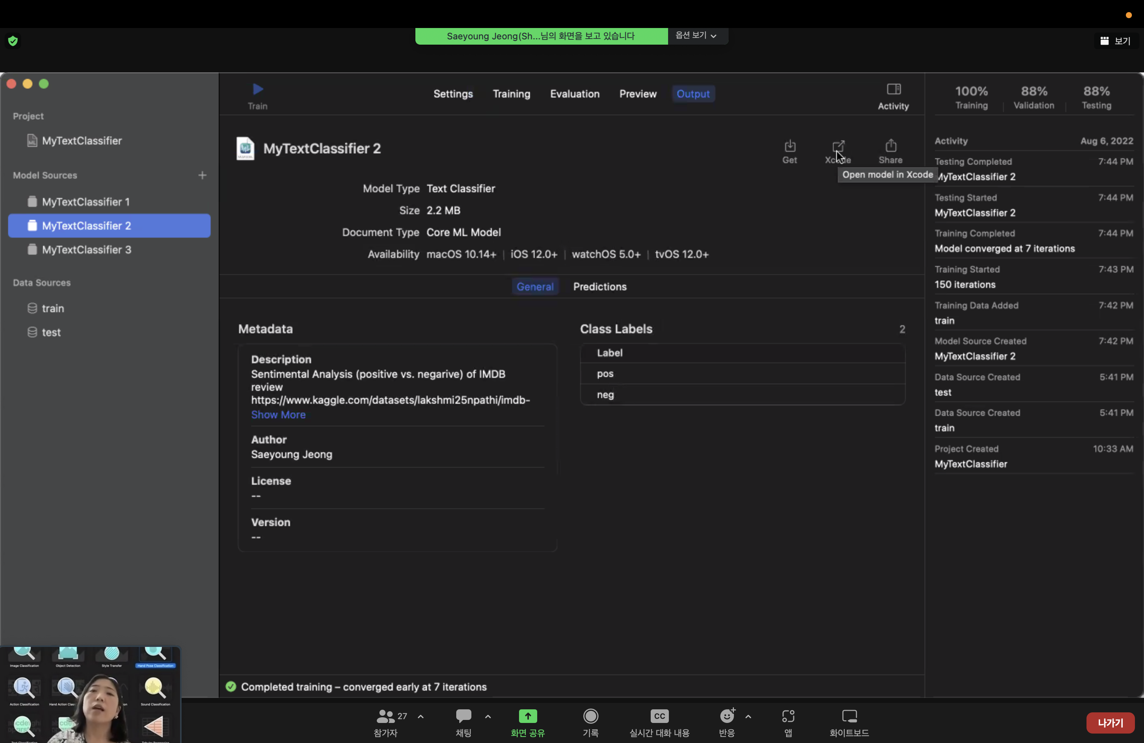Select the Predictions sub-tab
This screenshot has width=1144, height=743.
(600, 287)
